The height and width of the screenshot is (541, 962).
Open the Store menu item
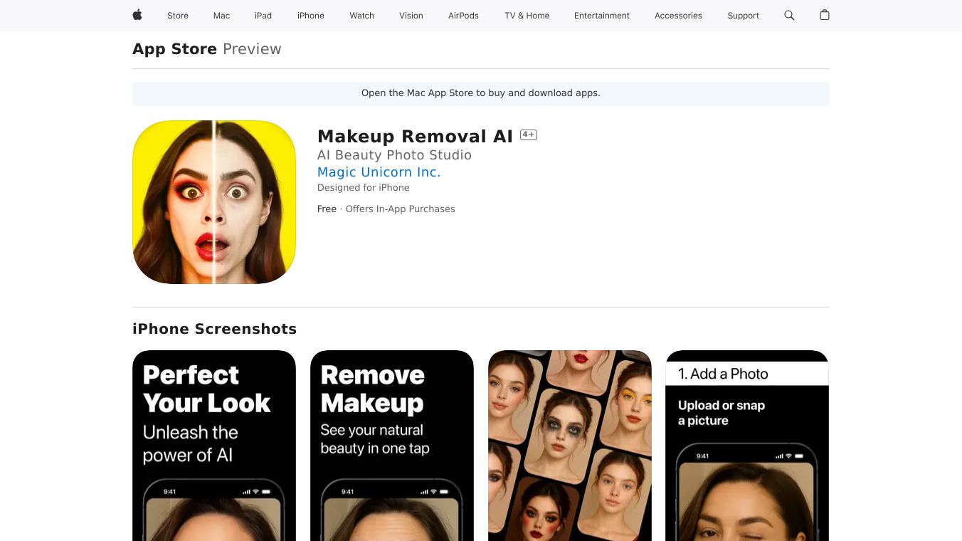click(x=178, y=16)
